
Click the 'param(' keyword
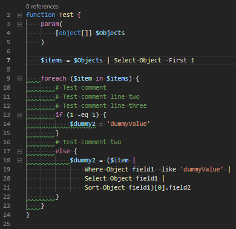[51, 24]
